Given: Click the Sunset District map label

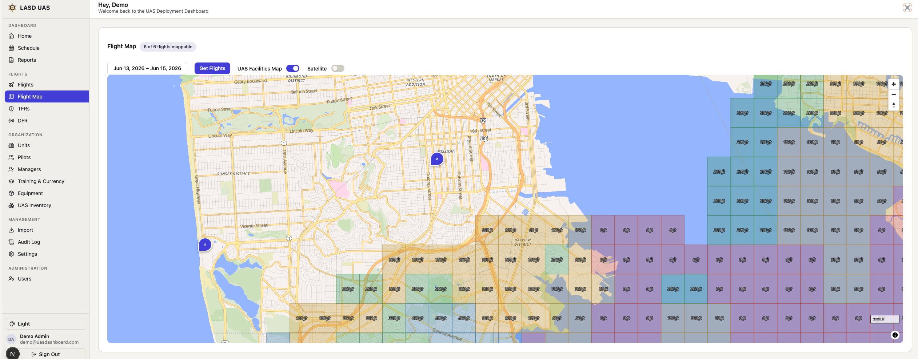Looking at the screenshot, I should pos(234,174).
